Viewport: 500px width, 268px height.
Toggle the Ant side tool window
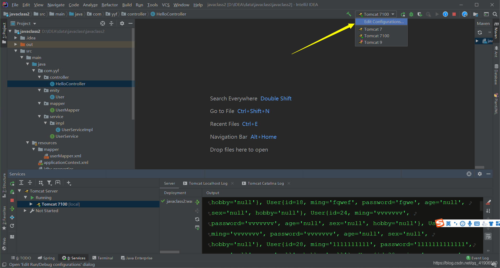(496, 51)
